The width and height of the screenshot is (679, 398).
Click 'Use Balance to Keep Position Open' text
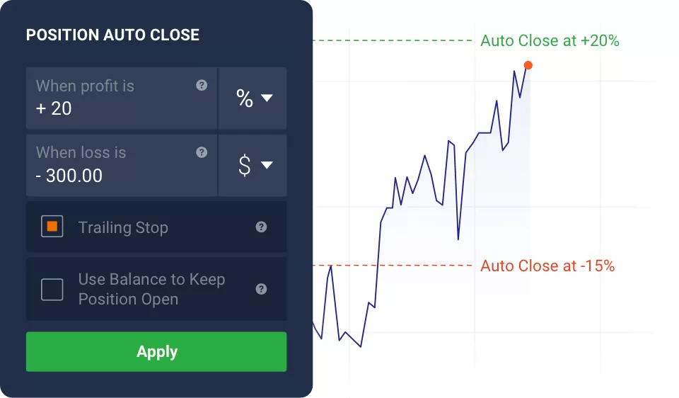tap(151, 289)
